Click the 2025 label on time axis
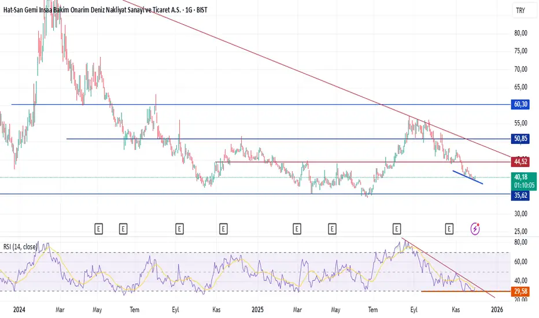Viewport: 539px width, 318px height. tap(257, 310)
